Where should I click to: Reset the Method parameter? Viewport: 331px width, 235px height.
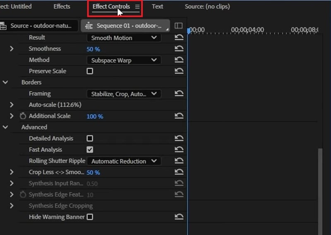tap(179, 60)
